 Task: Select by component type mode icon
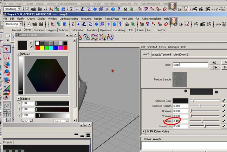pos(65,24)
